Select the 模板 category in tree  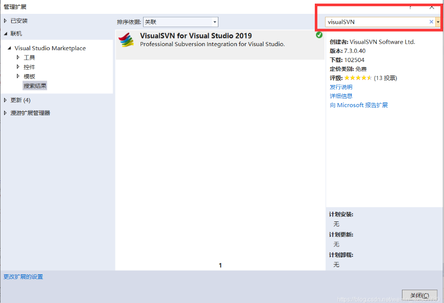pyautogui.click(x=29, y=76)
